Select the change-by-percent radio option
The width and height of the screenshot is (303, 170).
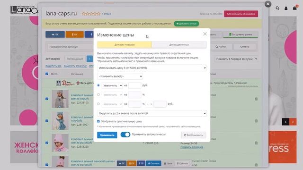98,94
